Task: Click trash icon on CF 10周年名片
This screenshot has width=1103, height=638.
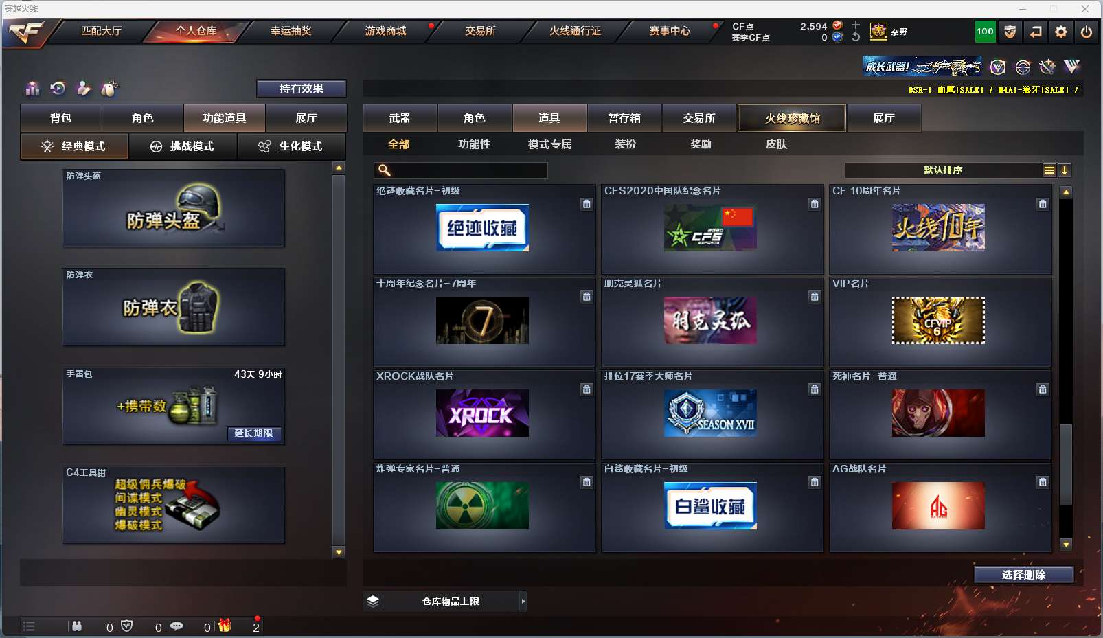Action: (1043, 204)
